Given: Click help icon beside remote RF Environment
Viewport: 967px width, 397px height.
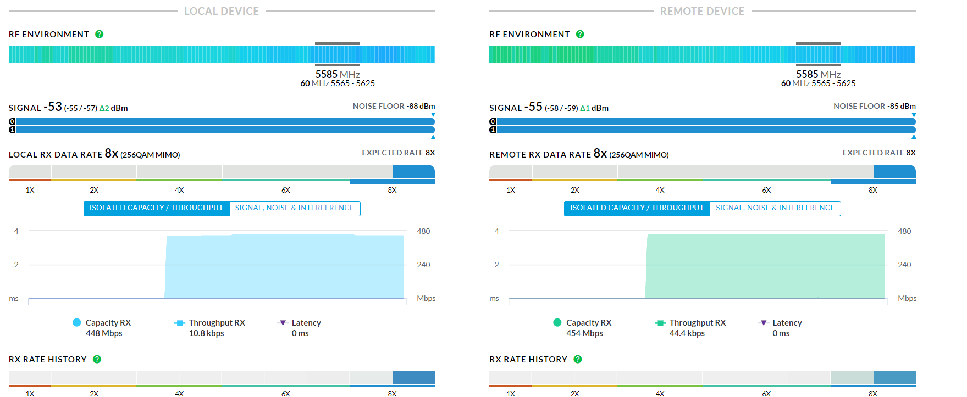Looking at the screenshot, I should coord(580,34).
